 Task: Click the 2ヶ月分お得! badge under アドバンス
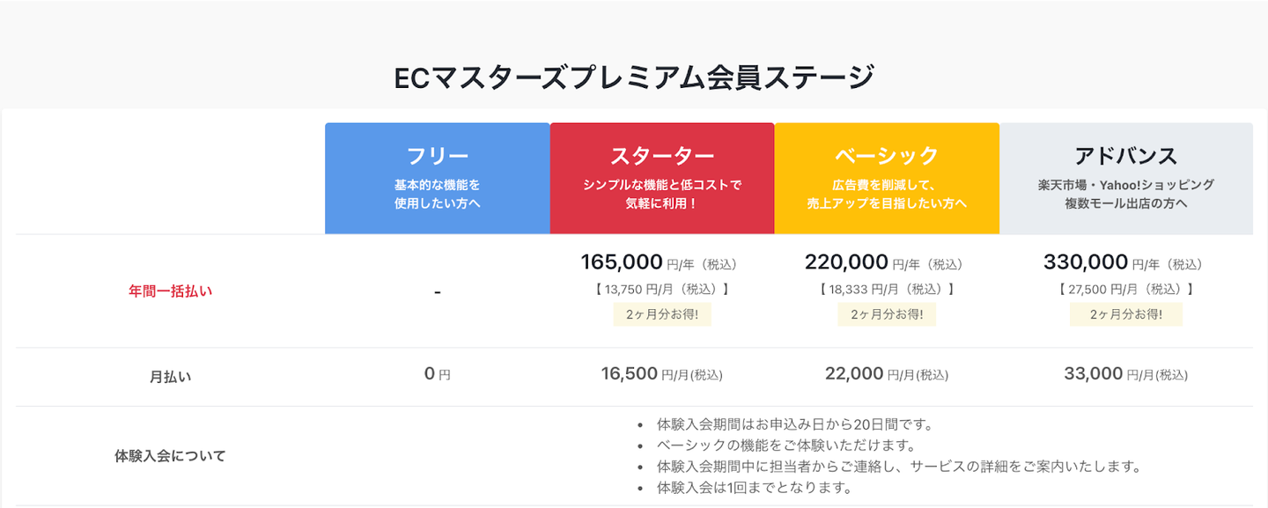1125,314
